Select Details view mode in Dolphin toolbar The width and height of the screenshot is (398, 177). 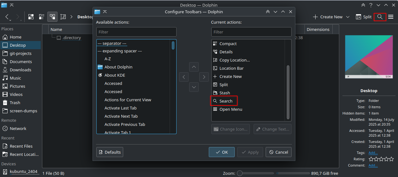[52, 17]
